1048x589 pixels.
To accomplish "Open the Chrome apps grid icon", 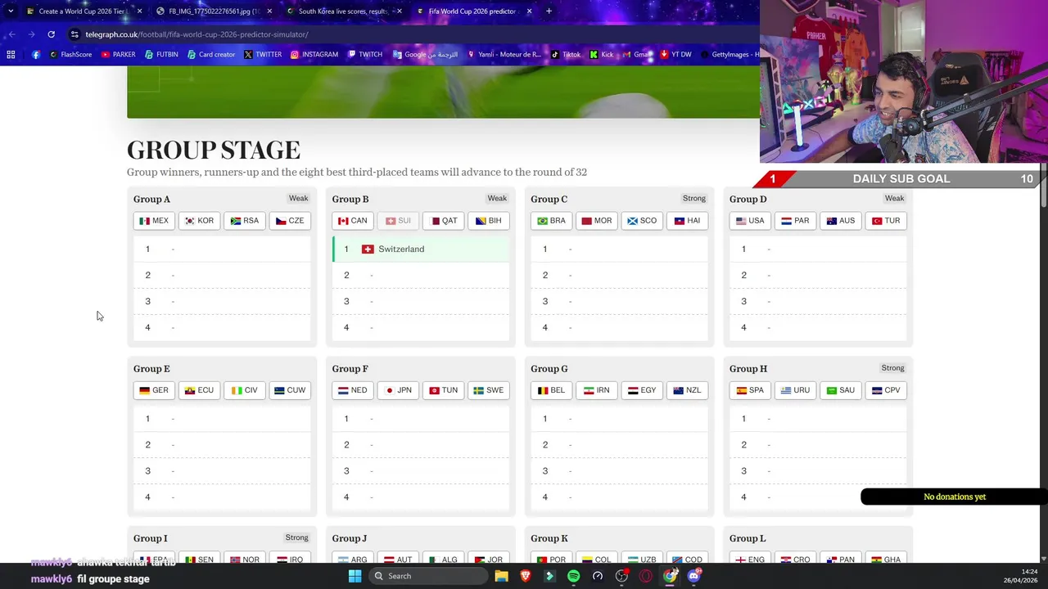I will (x=11, y=55).
